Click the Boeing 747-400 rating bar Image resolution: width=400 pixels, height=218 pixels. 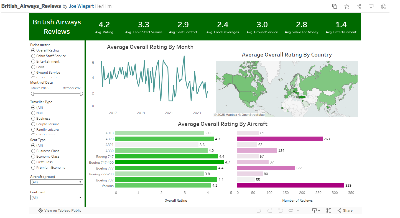169,162
